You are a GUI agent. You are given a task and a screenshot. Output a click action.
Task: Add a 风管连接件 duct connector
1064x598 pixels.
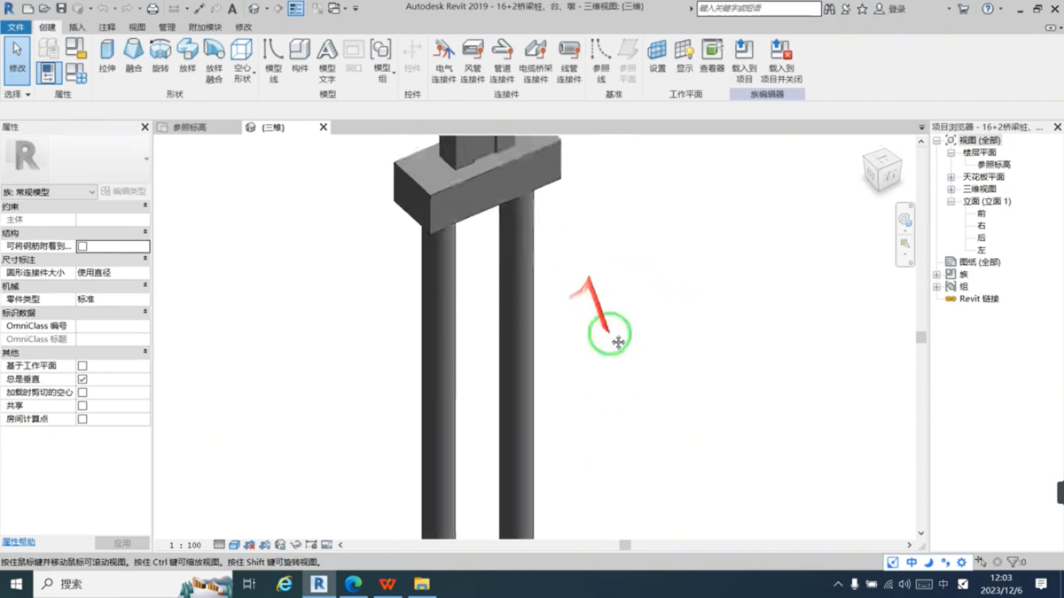(473, 61)
